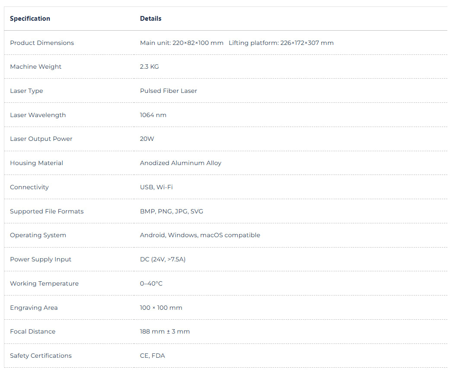The width and height of the screenshot is (453, 375).
Task: Click the Pulsed Fiber Laser value
Action: pyautogui.click(x=168, y=91)
